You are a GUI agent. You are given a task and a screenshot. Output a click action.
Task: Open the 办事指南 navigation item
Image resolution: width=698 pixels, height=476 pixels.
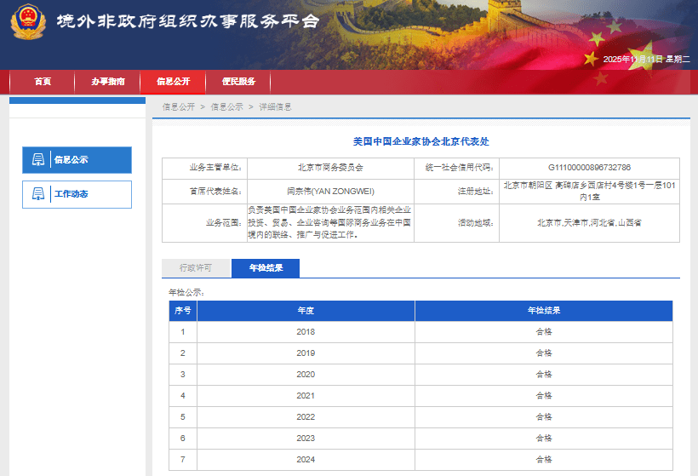point(108,82)
